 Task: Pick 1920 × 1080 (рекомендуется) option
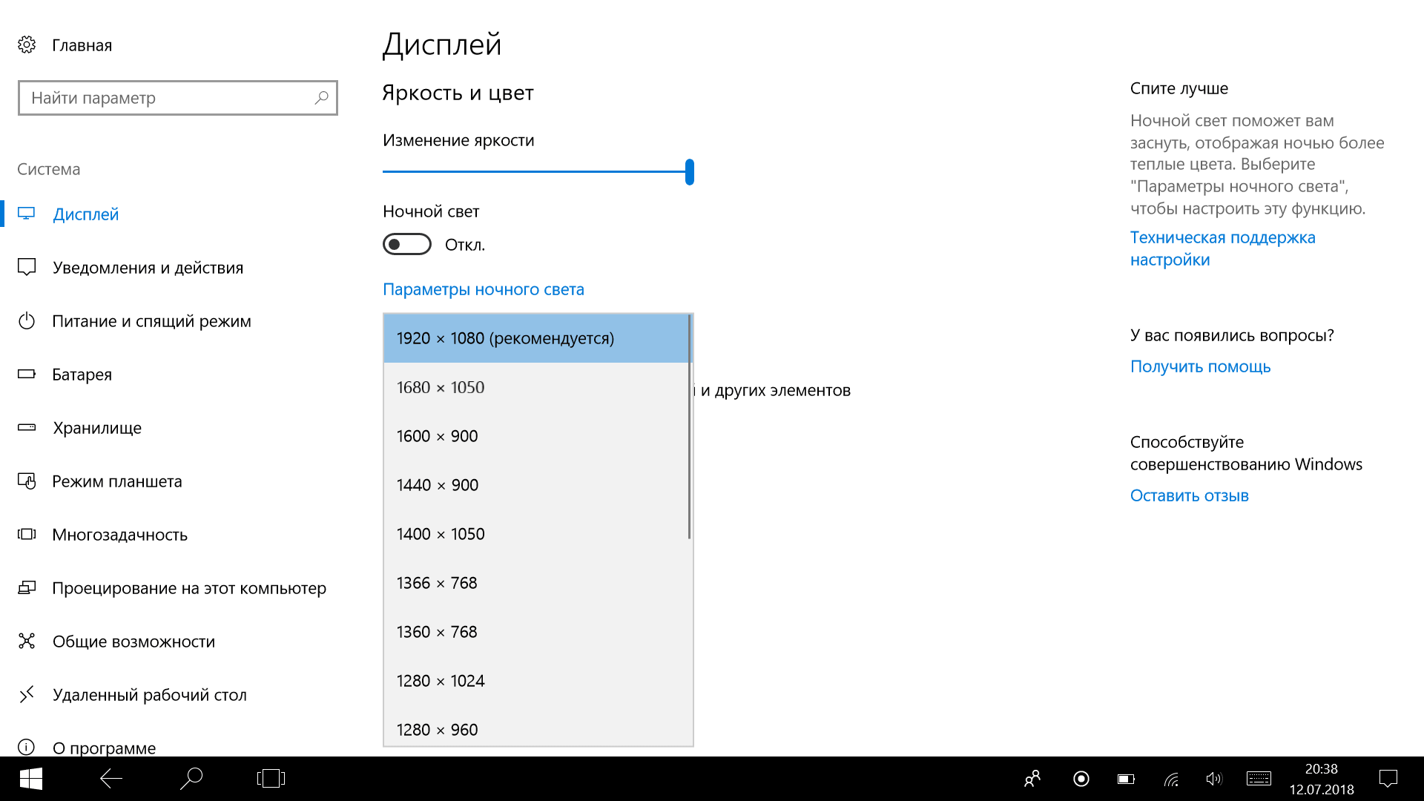(x=505, y=338)
